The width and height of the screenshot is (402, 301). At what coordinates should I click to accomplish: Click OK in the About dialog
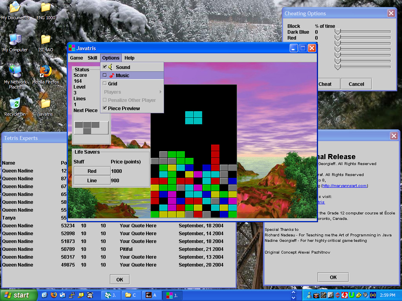333,277
